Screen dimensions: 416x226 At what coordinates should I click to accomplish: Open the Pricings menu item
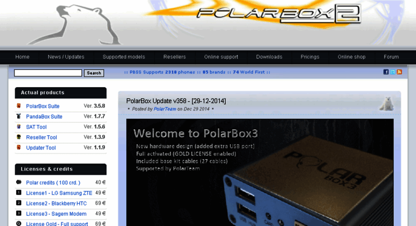(310, 57)
